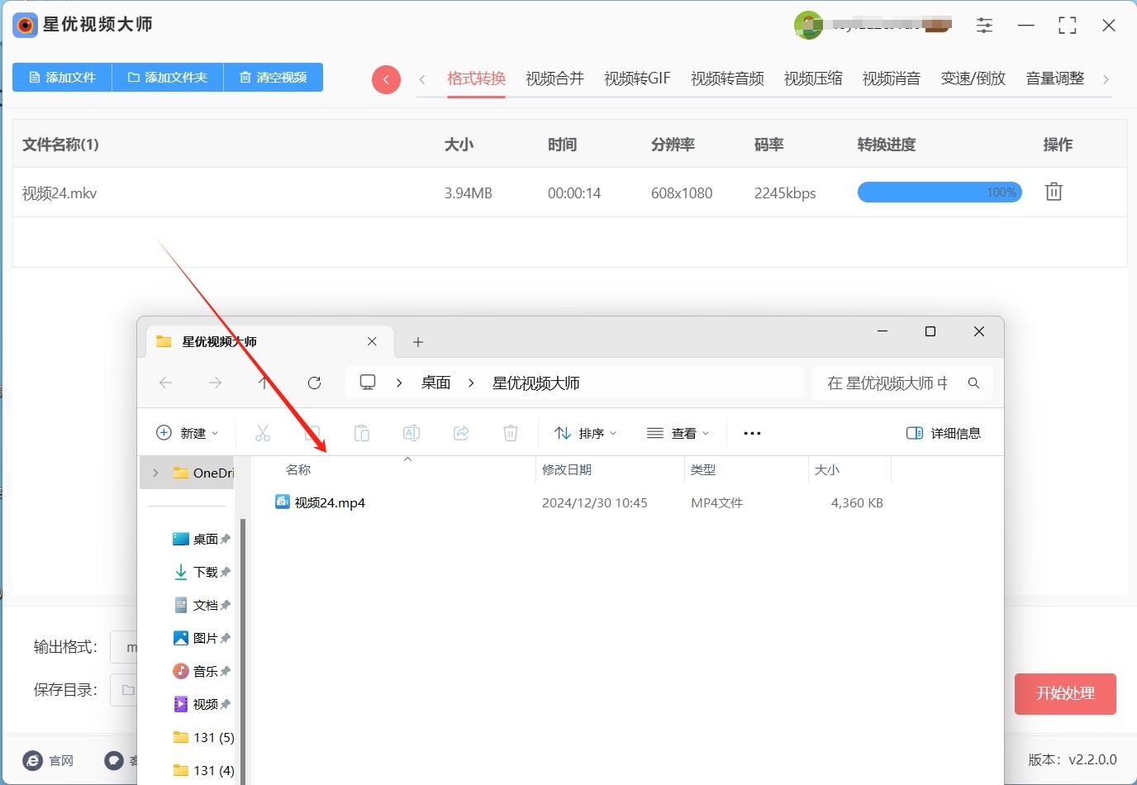Click the trash icon for 视频24.mkv
1137x785 pixels.
(1054, 192)
